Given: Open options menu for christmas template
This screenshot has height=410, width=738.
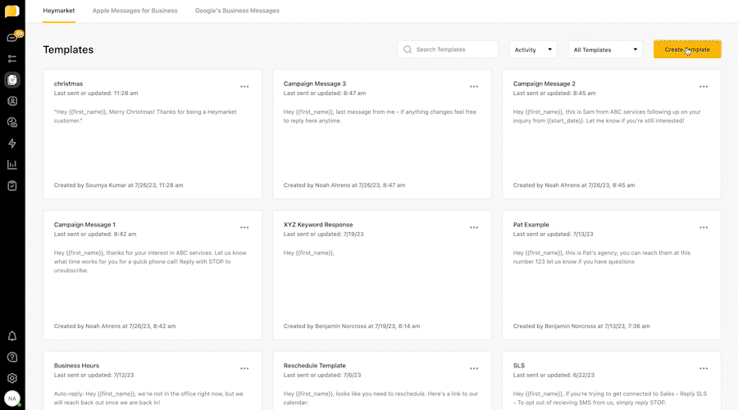Looking at the screenshot, I should pyautogui.click(x=244, y=87).
